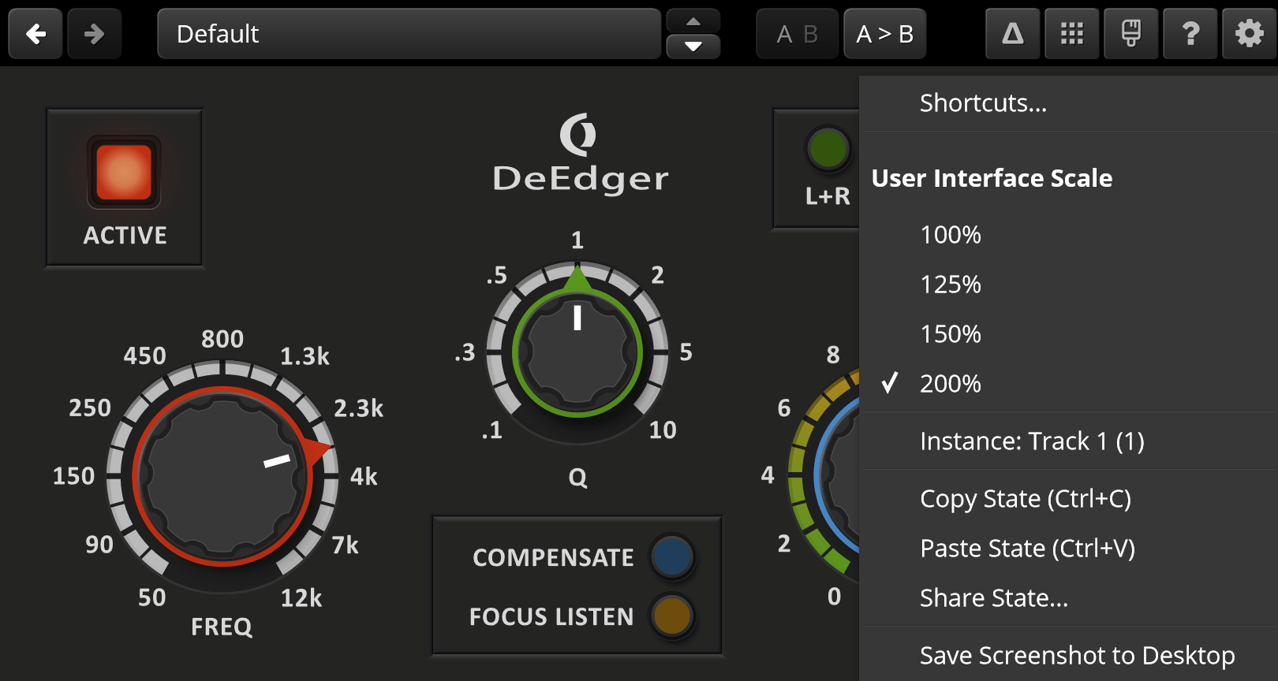The image size is (1278, 681).
Task: Open help with the question mark icon
Action: tap(1190, 34)
